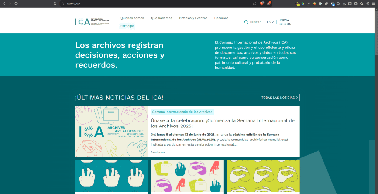Click Read more under featured news
This screenshot has height=194, width=378.
click(x=158, y=152)
